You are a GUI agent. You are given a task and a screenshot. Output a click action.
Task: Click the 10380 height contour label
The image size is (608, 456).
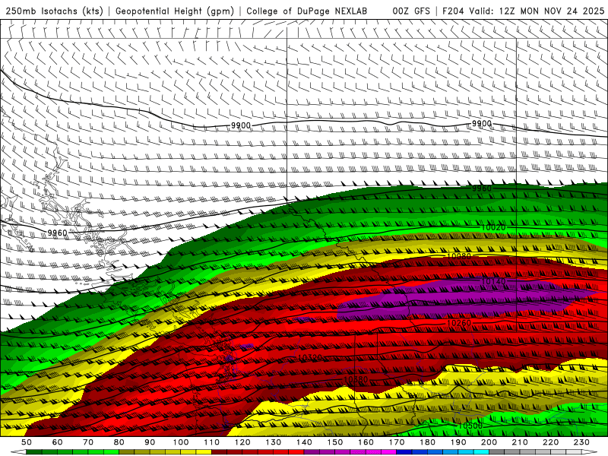[356, 379]
